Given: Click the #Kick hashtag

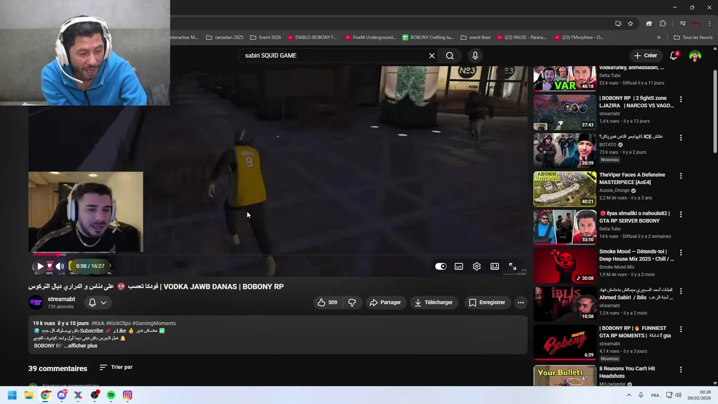Looking at the screenshot, I should pyautogui.click(x=97, y=323).
